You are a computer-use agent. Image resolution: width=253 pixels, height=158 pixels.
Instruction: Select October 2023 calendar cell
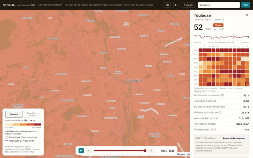239,75
